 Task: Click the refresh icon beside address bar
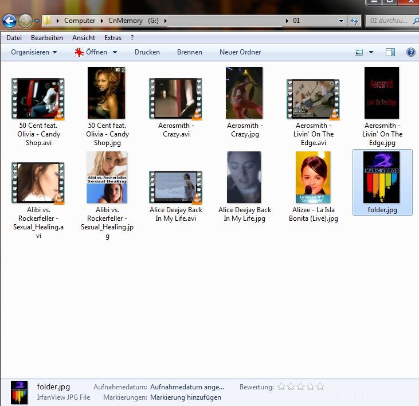pyautogui.click(x=355, y=21)
